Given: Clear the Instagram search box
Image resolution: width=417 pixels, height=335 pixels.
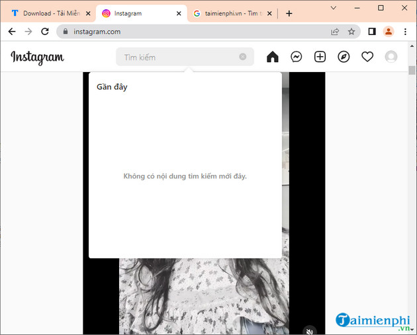Looking at the screenshot, I should click(x=243, y=57).
